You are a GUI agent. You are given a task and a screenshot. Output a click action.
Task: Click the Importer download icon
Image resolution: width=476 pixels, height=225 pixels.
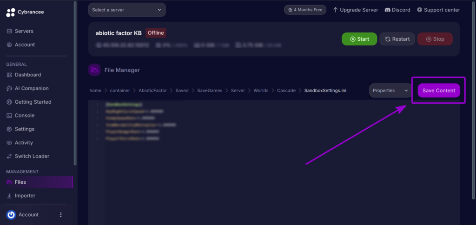click(9, 196)
